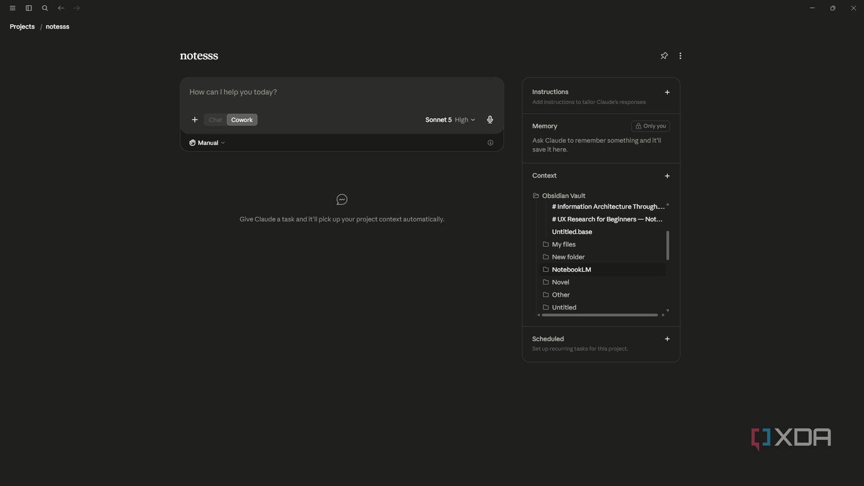Click the info icon beside Manual

pyautogui.click(x=490, y=143)
